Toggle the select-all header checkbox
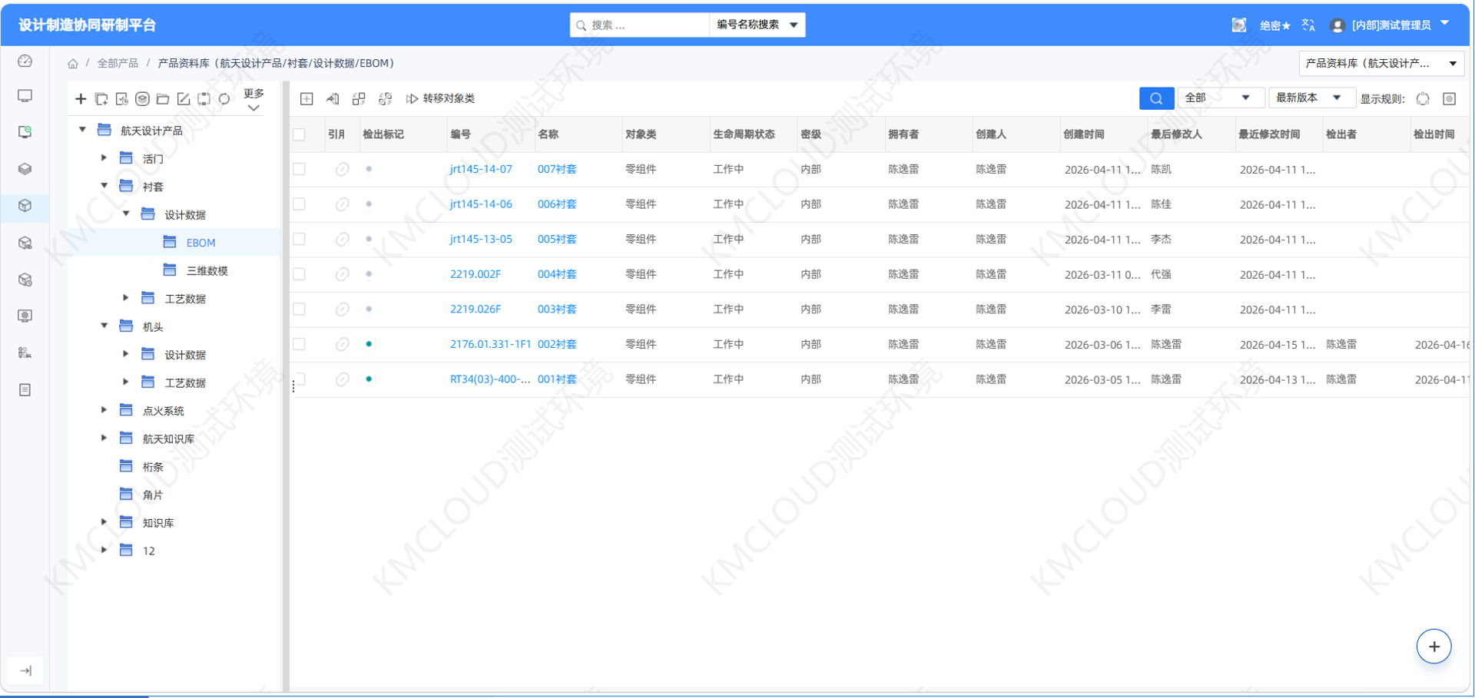1475x698 pixels. pos(300,134)
